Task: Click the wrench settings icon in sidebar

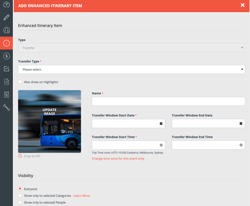Action: 6,108
